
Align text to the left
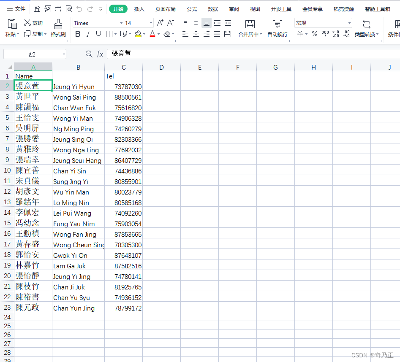pos(185,34)
